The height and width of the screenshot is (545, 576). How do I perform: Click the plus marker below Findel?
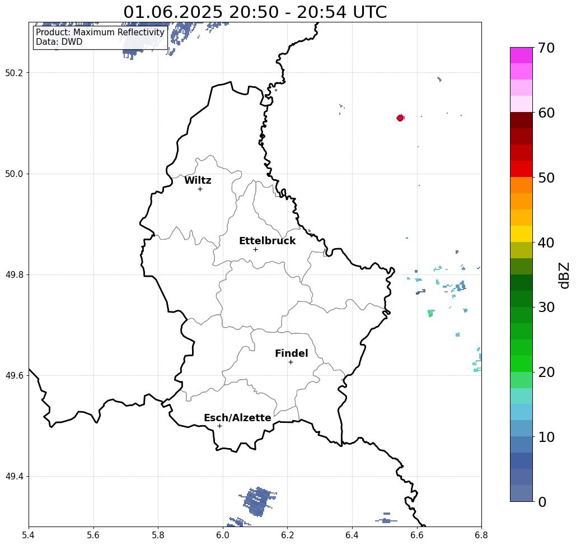(291, 362)
